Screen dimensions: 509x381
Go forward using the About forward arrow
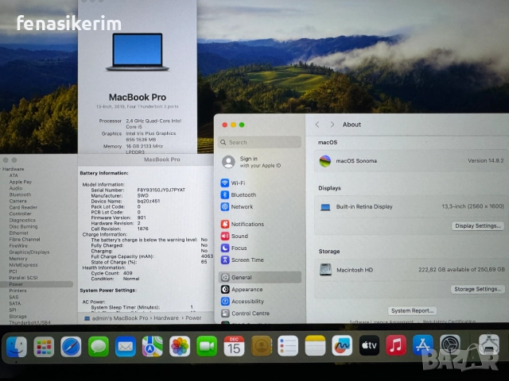click(x=332, y=125)
